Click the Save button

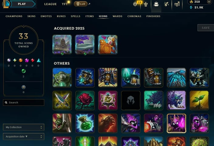point(206,28)
